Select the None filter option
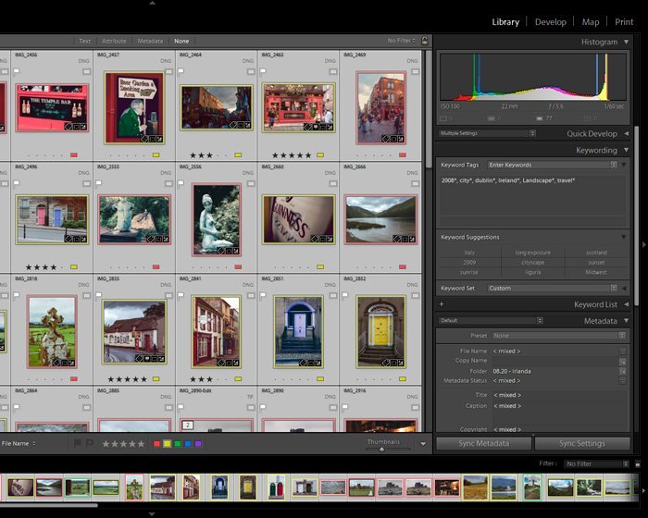 click(x=181, y=41)
